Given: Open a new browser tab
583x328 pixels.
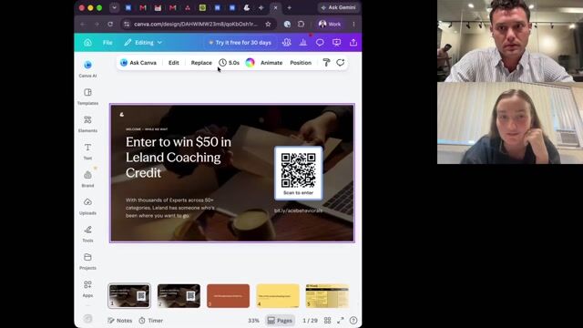Looking at the screenshot, I should tap(290, 7).
